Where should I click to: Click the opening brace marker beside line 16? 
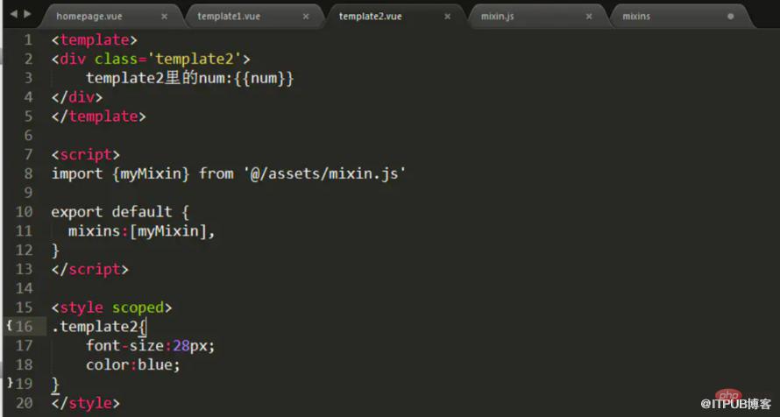10,326
